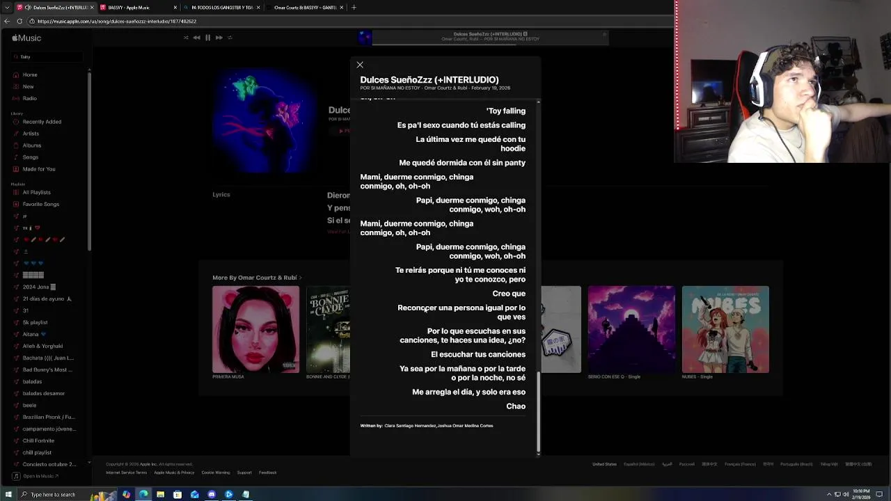Open the Chill Fortnite playlist
This screenshot has height=501, width=891.
coord(38,440)
